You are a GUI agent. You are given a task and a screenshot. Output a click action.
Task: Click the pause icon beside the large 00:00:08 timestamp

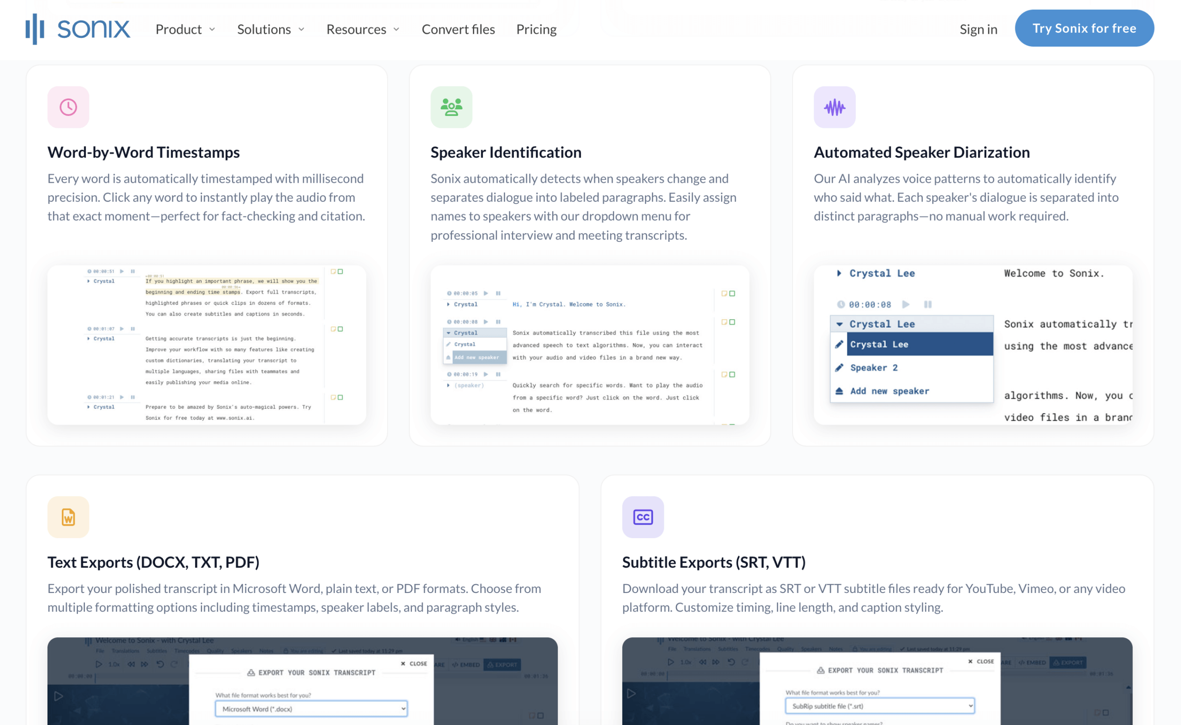[x=928, y=305]
